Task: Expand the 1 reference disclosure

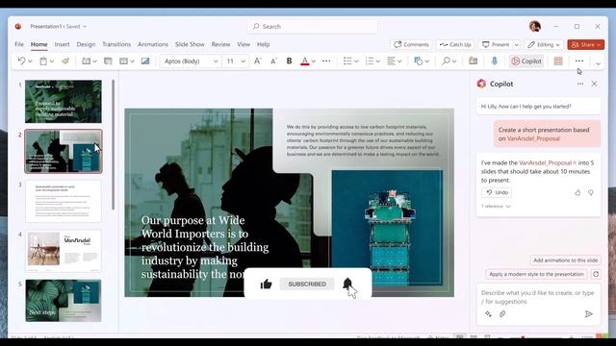Action: [496, 206]
